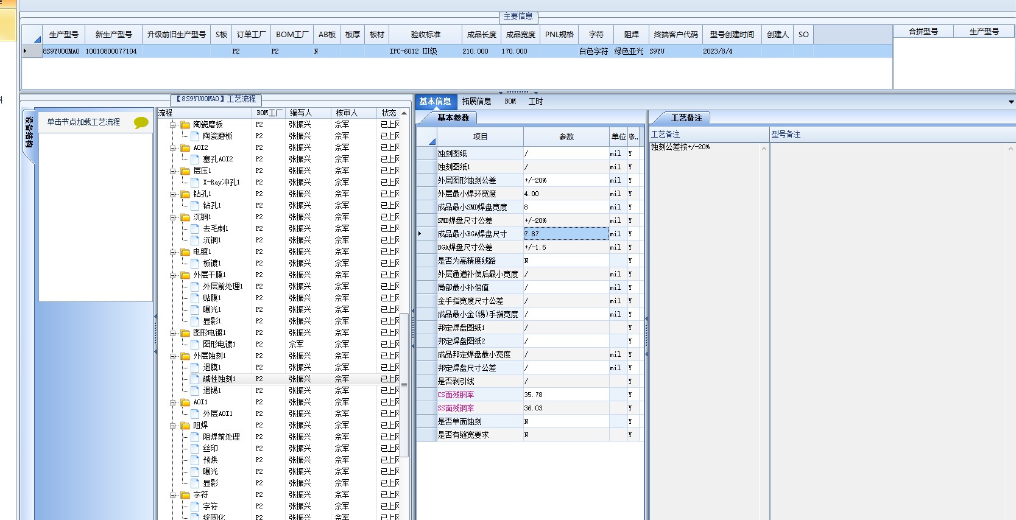Click the CS面残铜率 value 35.78
The image size is (1016, 520).
[566, 395]
